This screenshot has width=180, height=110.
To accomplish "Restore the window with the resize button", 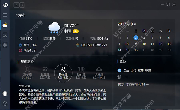I will (x=168, y=4).
